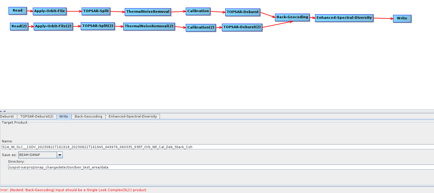
Task: Open the Enhanced-Spectral-Diversity tab
Action: pos(133,117)
